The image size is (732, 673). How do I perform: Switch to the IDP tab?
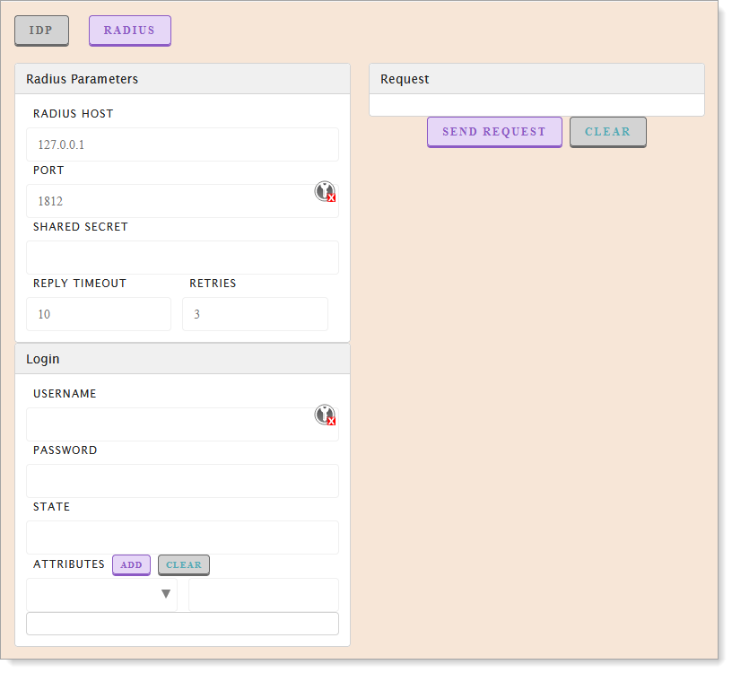tap(41, 30)
